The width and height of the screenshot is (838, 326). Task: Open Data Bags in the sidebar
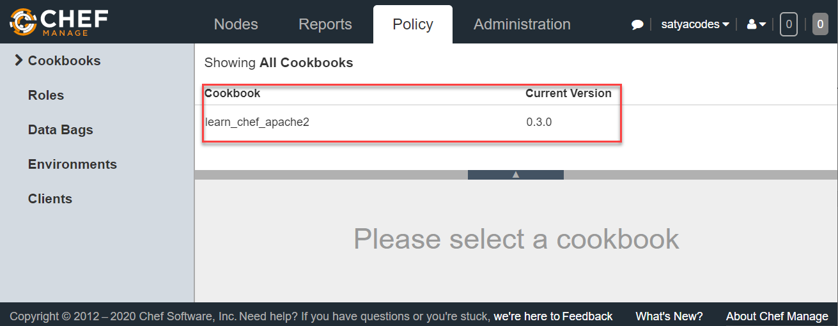61,130
